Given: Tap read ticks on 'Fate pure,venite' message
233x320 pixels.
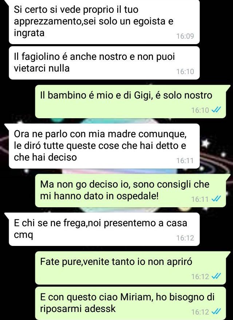Looking at the screenshot, I should 216,276.
